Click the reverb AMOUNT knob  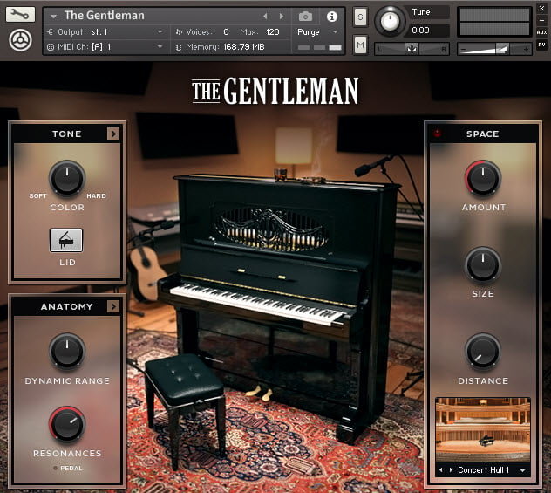click(483, 178)
